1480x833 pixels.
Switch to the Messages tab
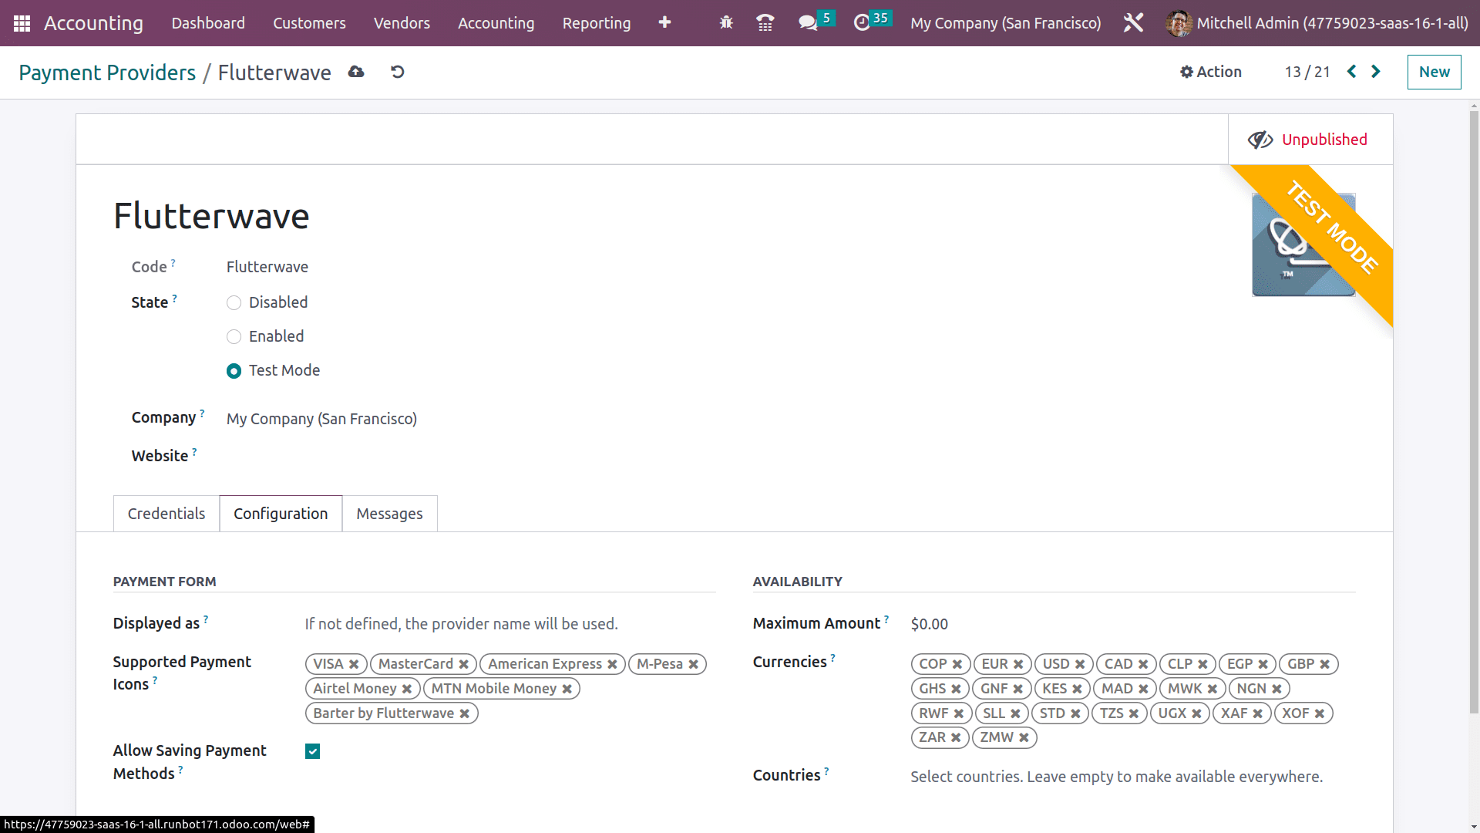tap(388, 513)
